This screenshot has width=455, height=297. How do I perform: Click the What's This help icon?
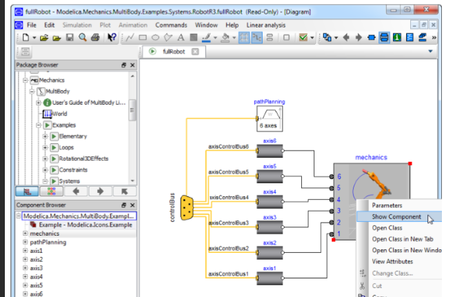pos(112,38)
